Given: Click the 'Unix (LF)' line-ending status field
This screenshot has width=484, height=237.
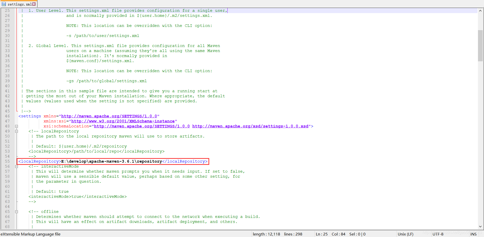Looking at the screenshot, I should click(x=406, y=234).
